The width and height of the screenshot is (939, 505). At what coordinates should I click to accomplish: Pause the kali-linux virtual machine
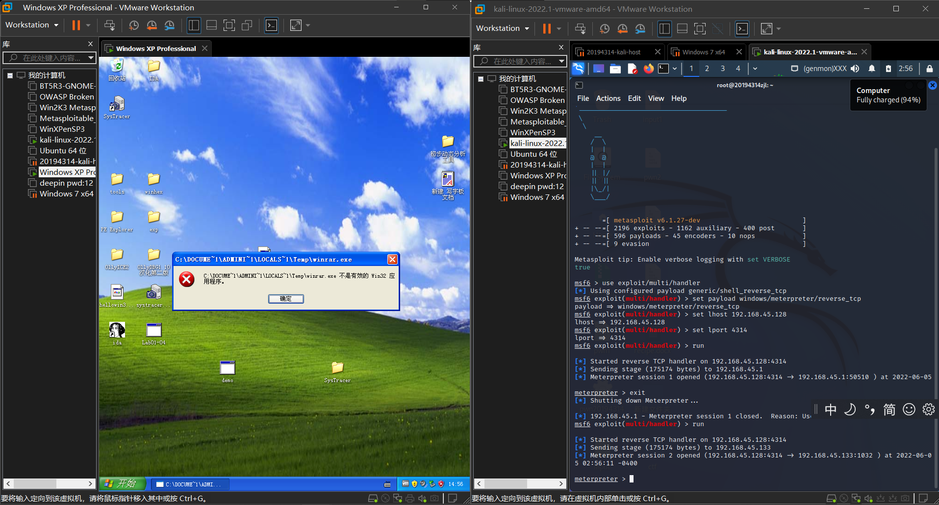pos(547,28)
